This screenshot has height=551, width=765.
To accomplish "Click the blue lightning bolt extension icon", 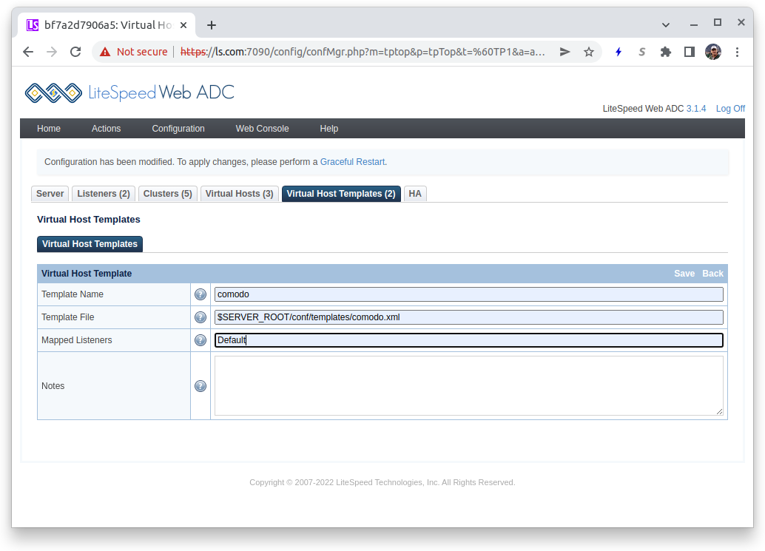I will [x=619, y=52].
